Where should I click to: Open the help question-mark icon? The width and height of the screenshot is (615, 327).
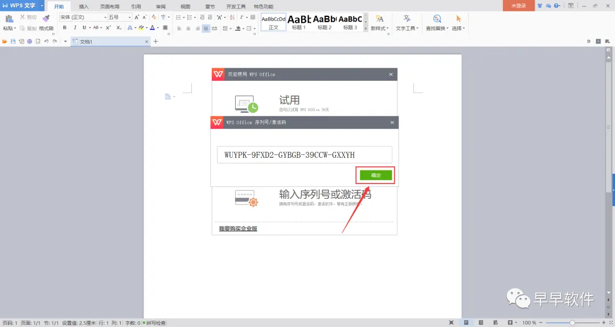pyautogui.click(x=556, y=6)
